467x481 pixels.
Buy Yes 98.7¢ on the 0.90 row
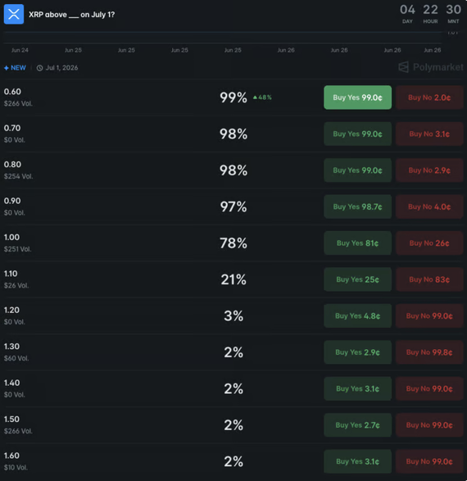click(x=357, y=206)
